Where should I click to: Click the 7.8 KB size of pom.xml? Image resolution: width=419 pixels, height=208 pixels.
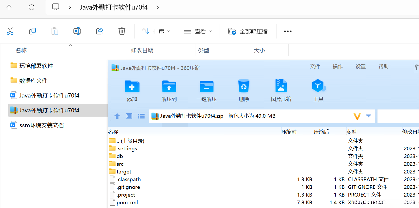point(305,202)
